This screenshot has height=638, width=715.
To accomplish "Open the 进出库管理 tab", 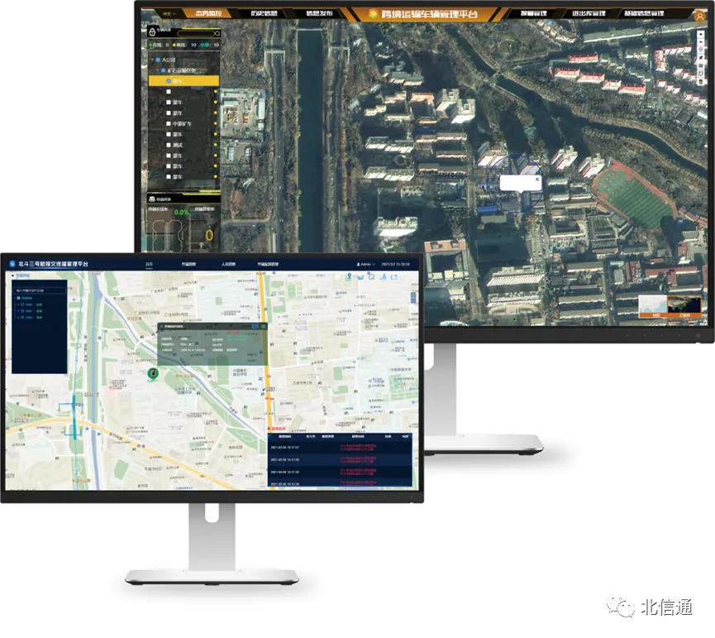I will click(x=588, y=14).
